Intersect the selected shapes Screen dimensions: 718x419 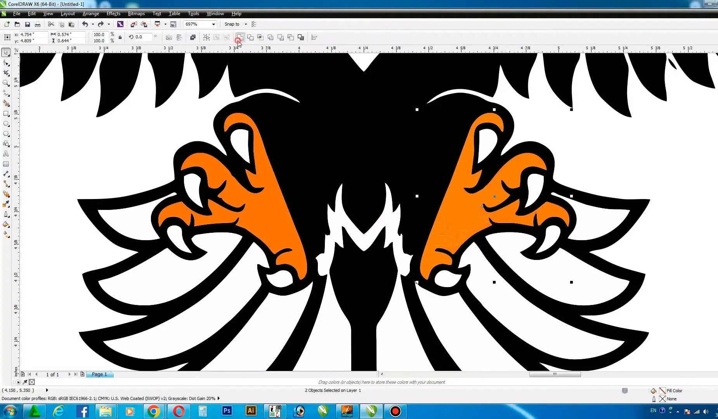pos(261,38)
